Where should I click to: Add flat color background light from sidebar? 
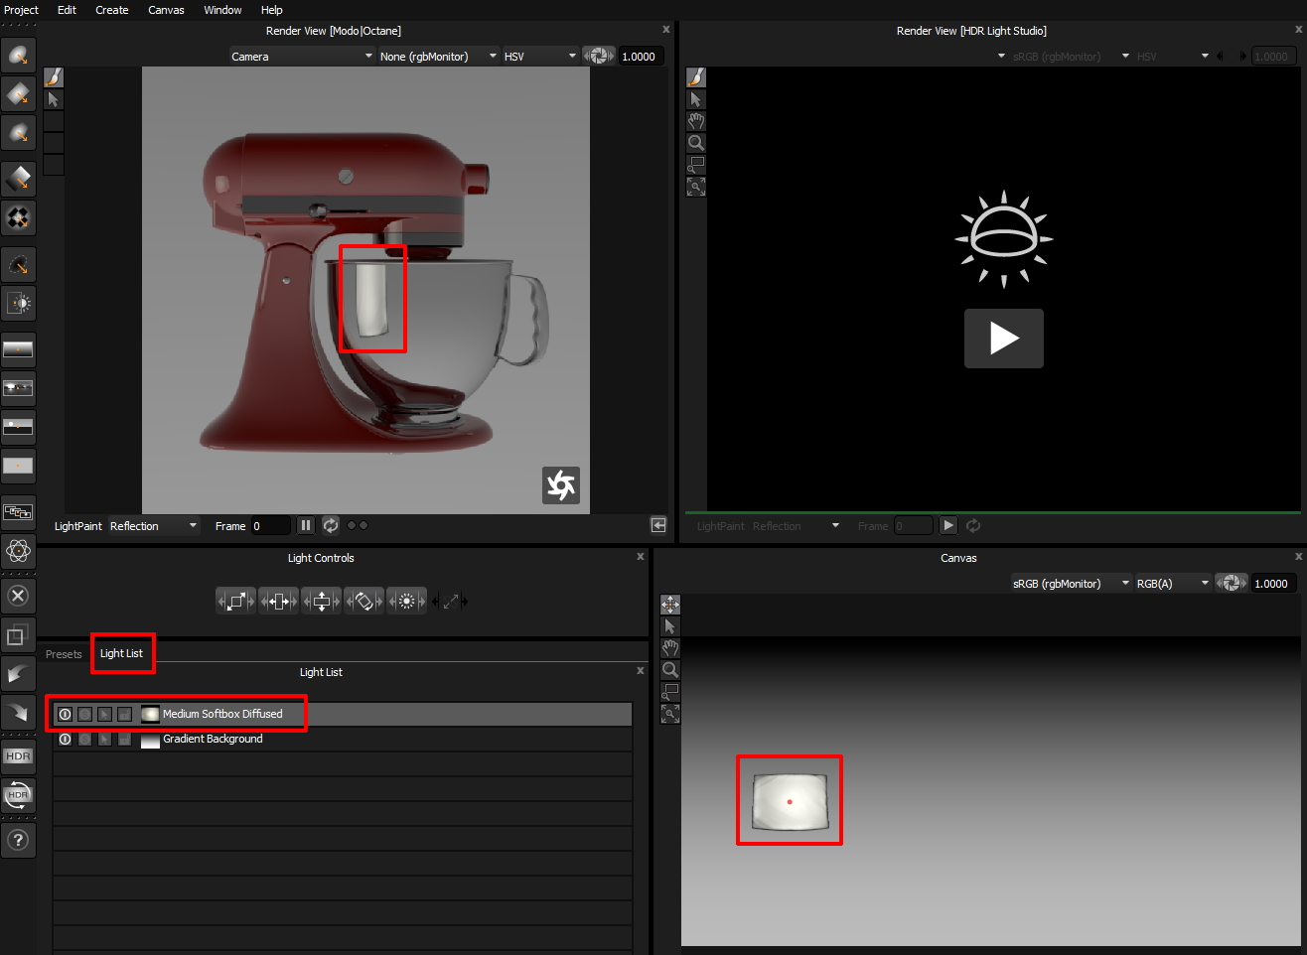point(18,466)
